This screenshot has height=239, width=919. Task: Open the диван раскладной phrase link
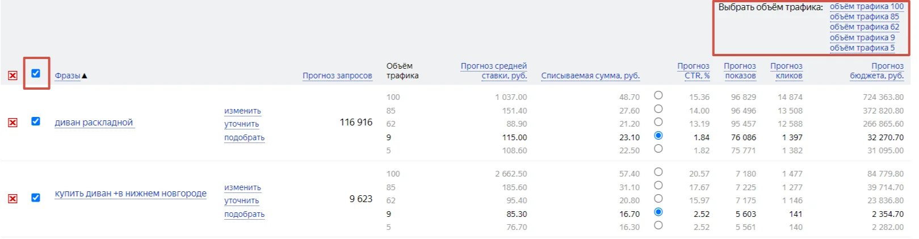coord(94,123)
